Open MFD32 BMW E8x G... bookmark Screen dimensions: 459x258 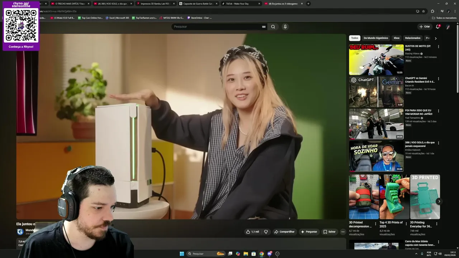pyautogui.click(x=171, y=18)
